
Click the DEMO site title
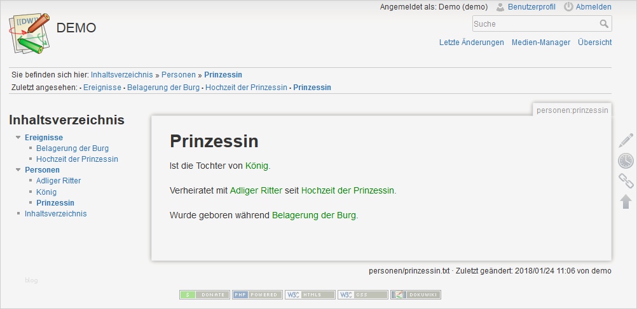point(76,28)
